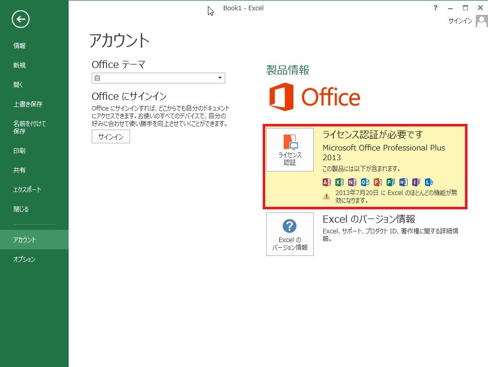Screen dimensions: 488x367
Task: Minimize the Excel window
Action: tap(450, 8)
